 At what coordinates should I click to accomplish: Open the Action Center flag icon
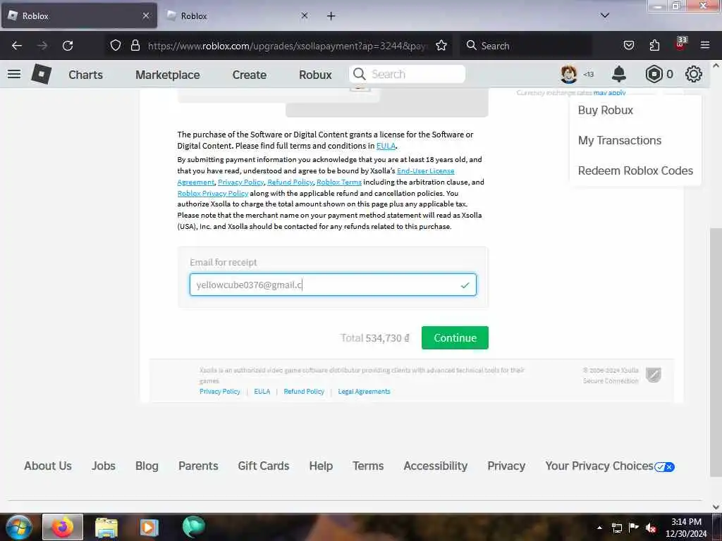coord(634,527)
